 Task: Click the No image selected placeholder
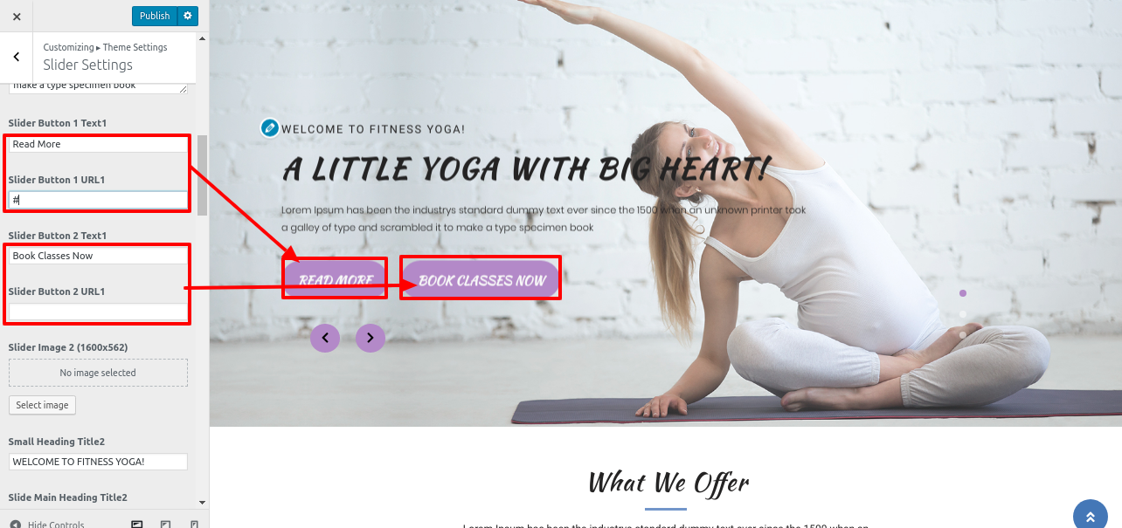pos(98,373)
